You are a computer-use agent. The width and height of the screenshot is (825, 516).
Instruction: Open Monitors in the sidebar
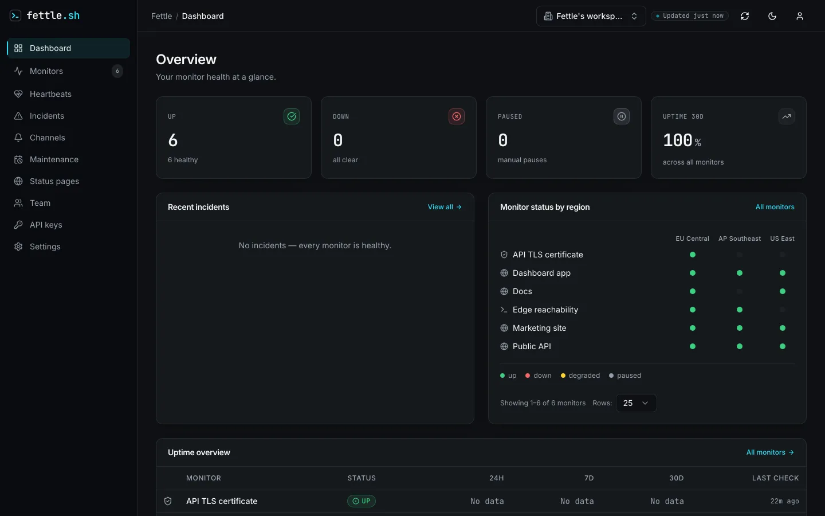pyautogui.click(x=69, y=71)
